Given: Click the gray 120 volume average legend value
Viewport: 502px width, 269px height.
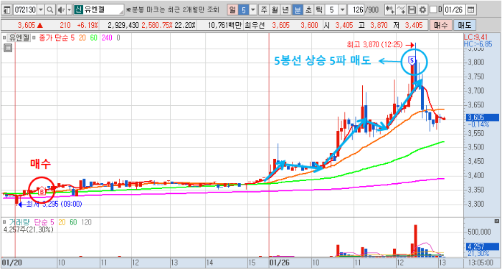Looking at the screenshot, I should click(87, 222).
